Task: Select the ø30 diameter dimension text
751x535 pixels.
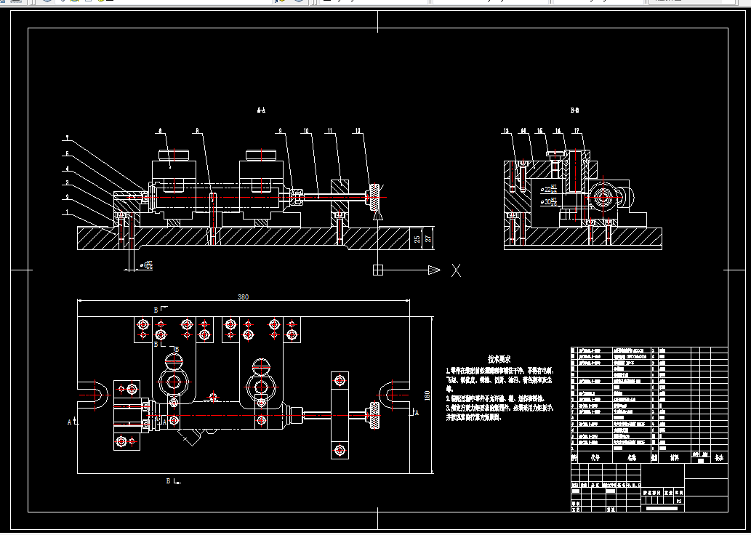Action: tap(548, 201)
